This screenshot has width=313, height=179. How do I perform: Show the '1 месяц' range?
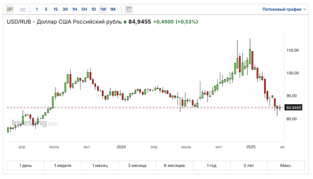(100, 166)
